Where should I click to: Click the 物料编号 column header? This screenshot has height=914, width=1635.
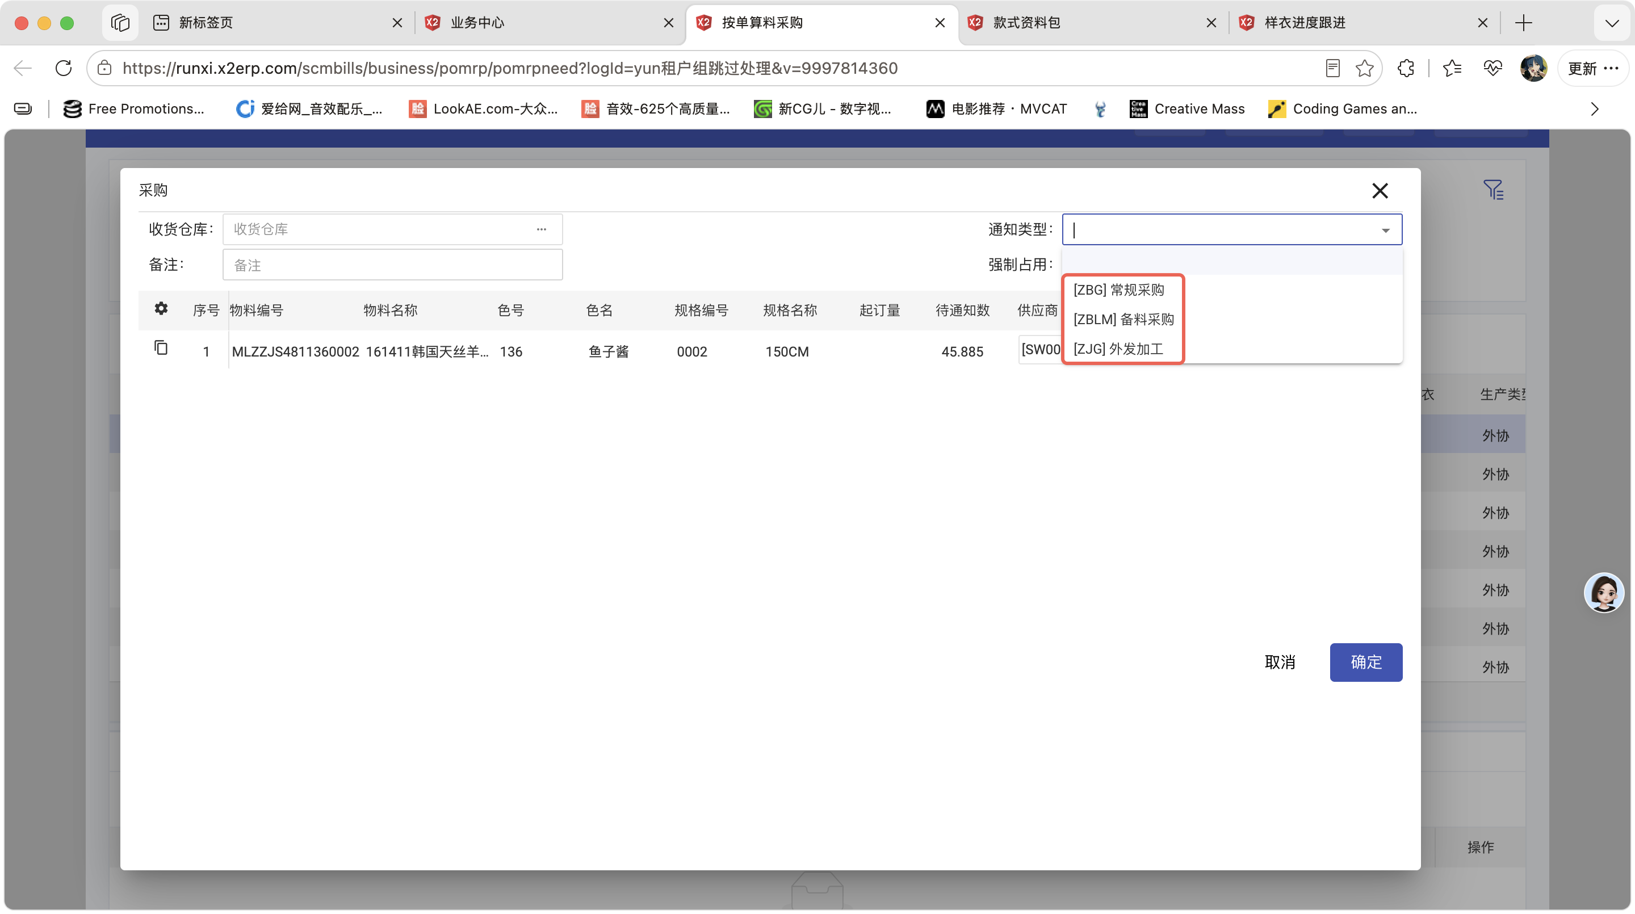pyautogui.click(x=257, y=311)
